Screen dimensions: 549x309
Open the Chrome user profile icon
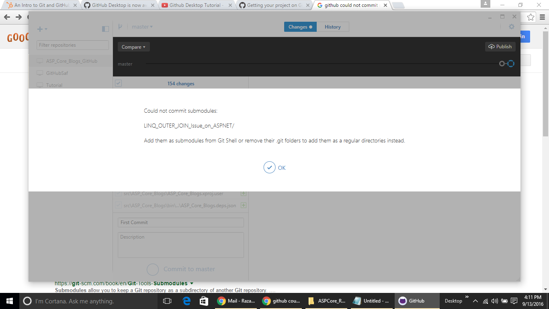(485, 4)
